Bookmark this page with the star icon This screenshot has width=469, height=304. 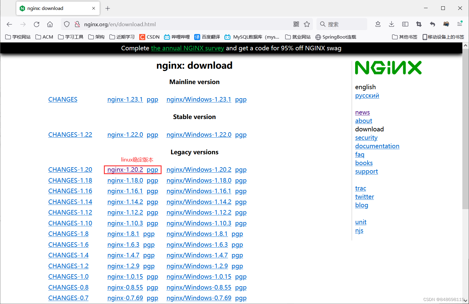pyautogui.click(x=307, y=24)
